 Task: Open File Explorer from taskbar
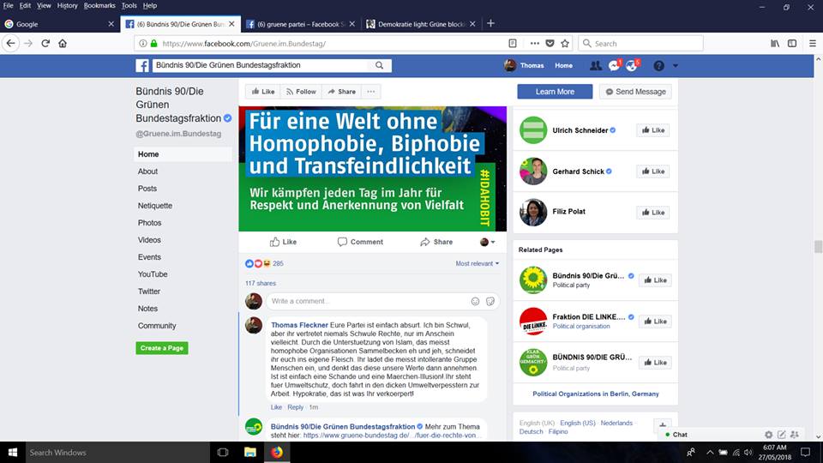pos(249,452)
